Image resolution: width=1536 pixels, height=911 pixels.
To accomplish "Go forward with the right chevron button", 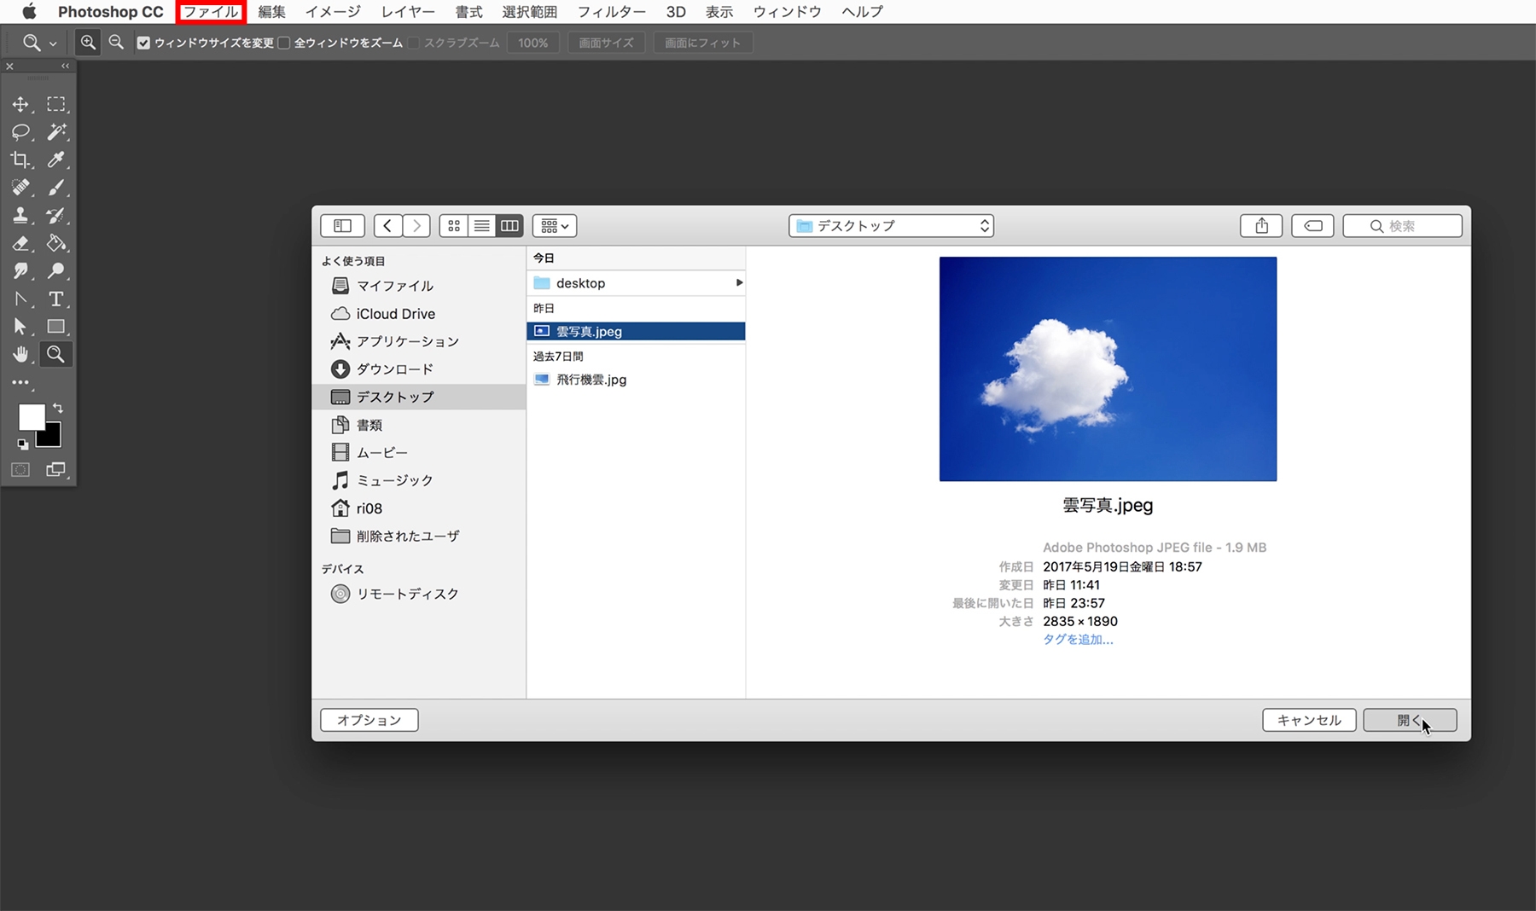I will click(416, 226).
